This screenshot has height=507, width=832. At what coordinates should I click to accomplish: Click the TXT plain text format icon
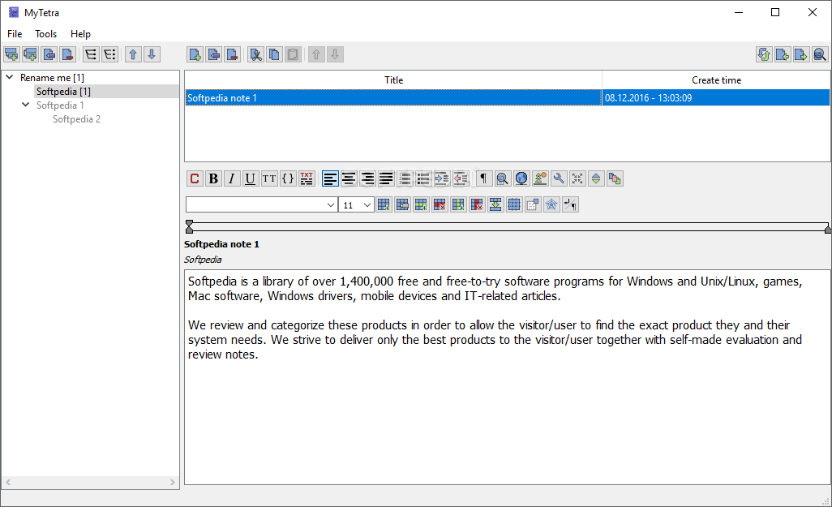click(307, 179)
